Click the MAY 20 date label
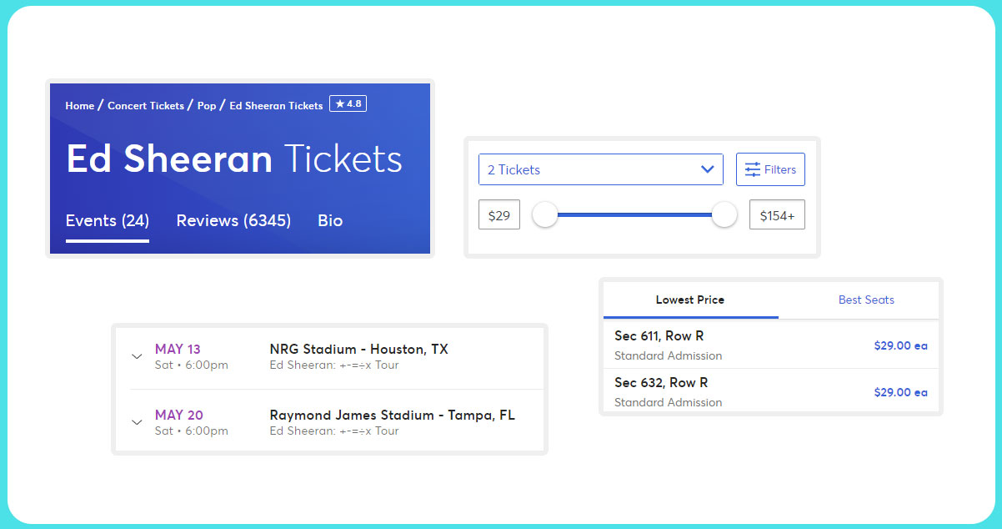 179,415
